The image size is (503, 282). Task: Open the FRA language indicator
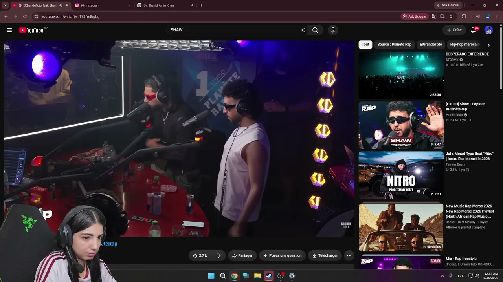pos(461,276)
